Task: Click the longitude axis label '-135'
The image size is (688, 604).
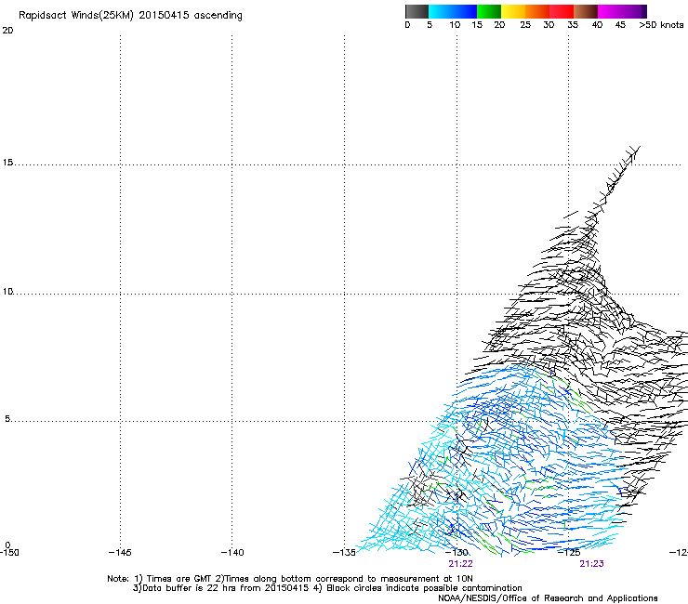Action: (344, 553)
